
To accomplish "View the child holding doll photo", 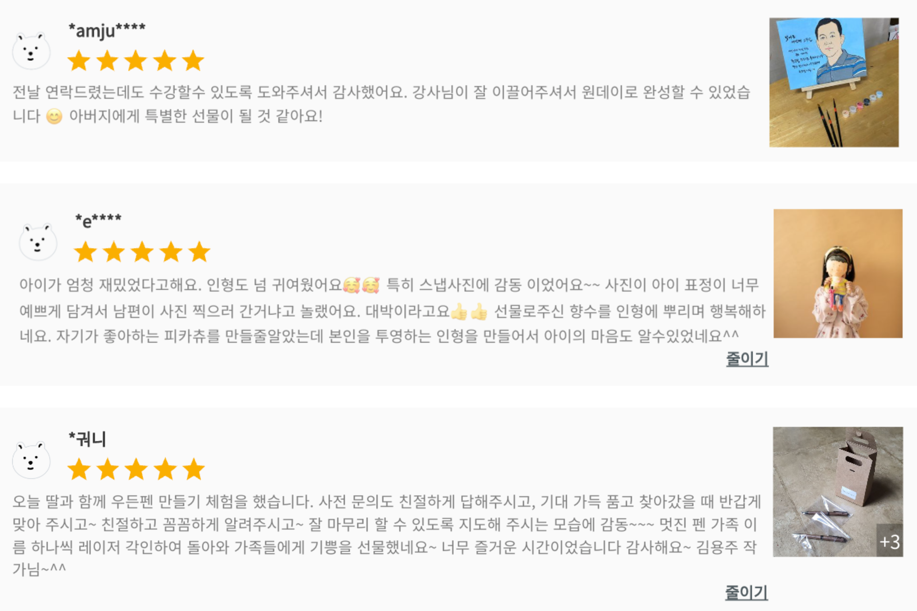I will click(838, 274).
